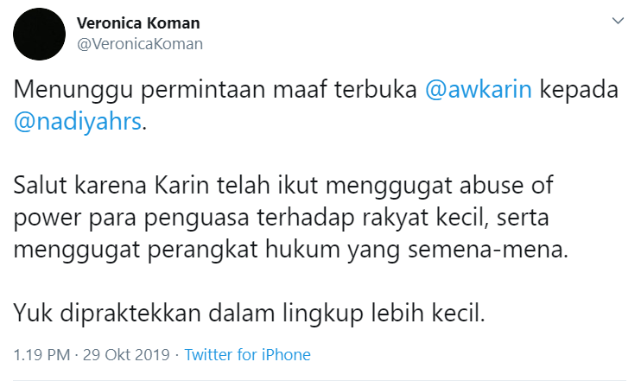
Task: Click the word kepada
Action: click(580, 90)
